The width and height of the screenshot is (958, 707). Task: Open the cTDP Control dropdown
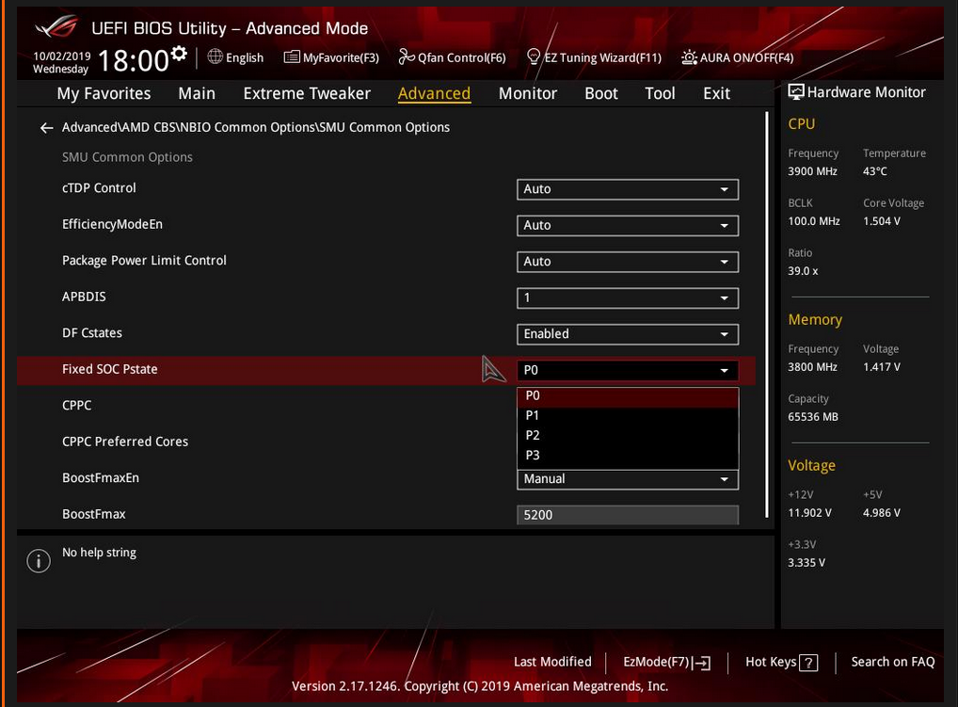click(628, 189)
